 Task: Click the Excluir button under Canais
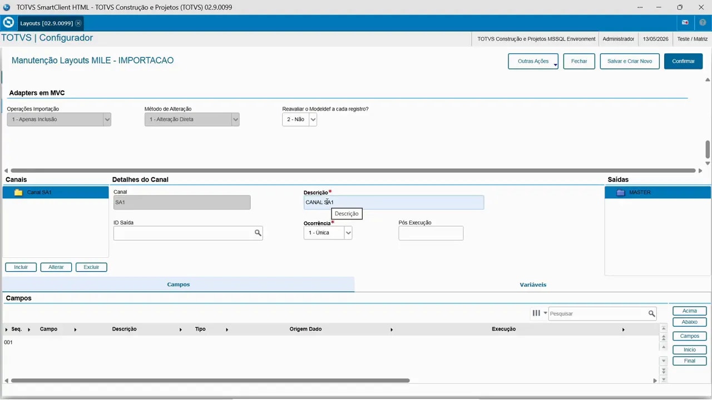[x=91, y=267]
